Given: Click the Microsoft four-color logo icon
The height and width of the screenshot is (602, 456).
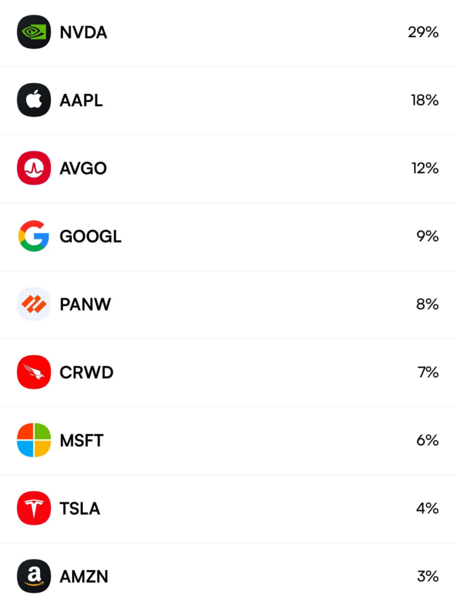Looking at the screenshot, I should click(34, 441).
